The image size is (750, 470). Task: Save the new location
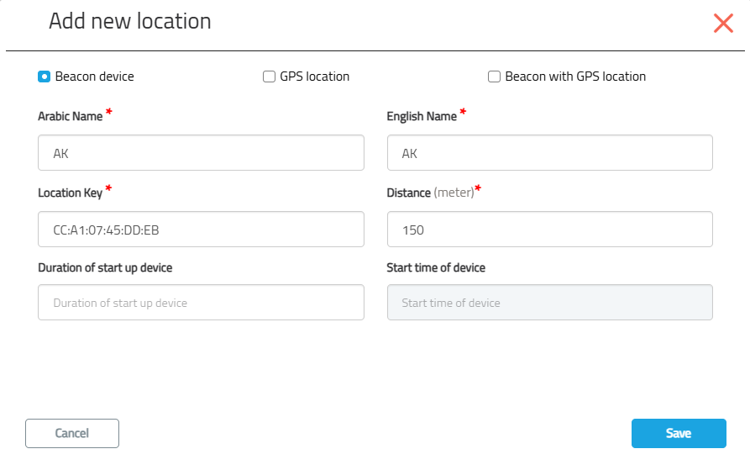coord(679,434)
